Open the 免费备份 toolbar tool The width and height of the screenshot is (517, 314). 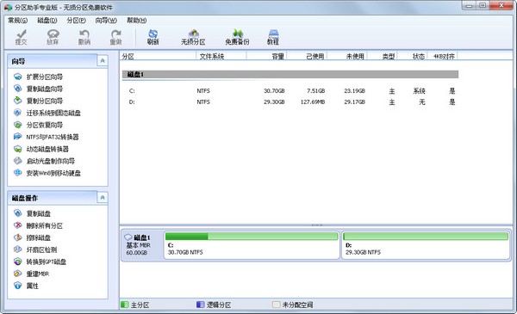(x=238, y=37)
